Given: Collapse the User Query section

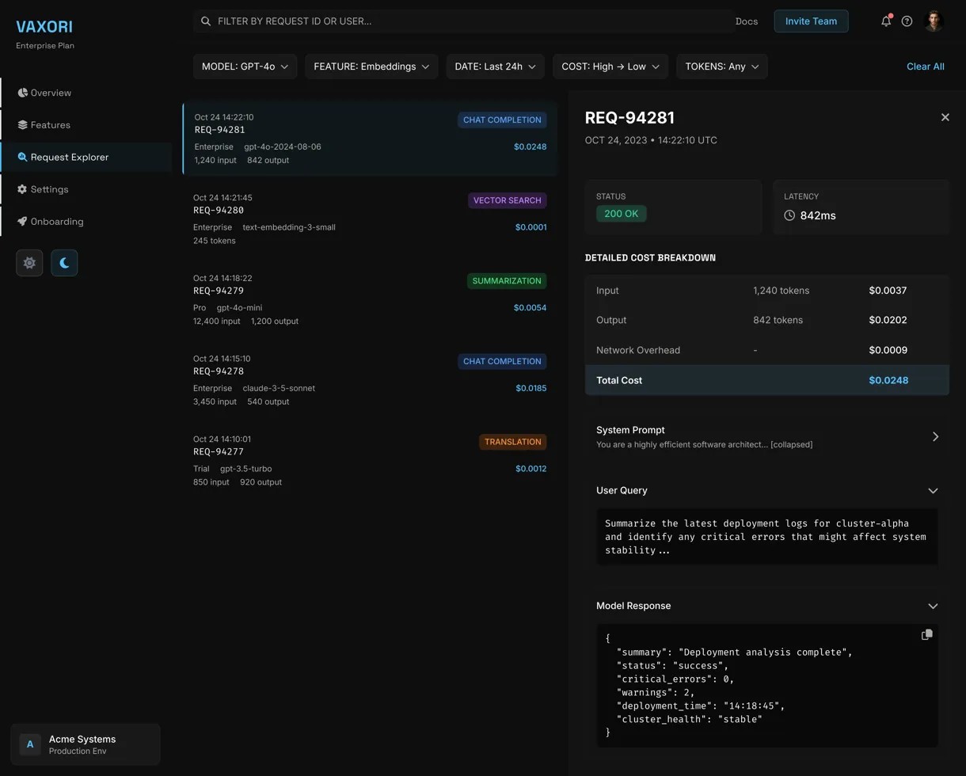Looking at the screenshot, I should 933,491.
